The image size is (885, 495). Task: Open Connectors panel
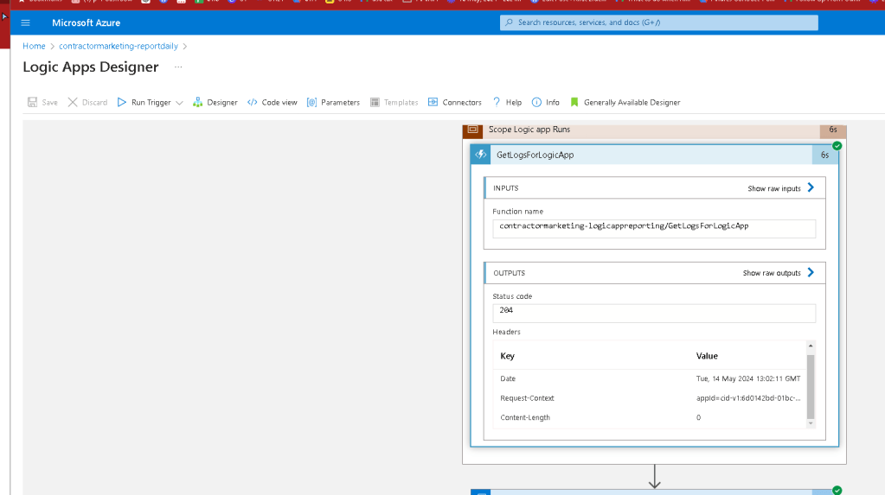[462, 103]
